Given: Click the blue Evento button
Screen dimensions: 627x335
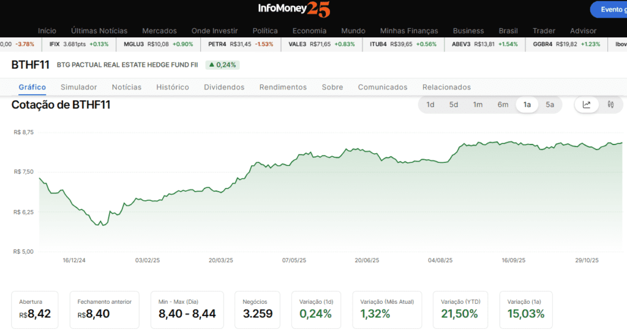Looking at the screenshot, I should click(609, 9).
